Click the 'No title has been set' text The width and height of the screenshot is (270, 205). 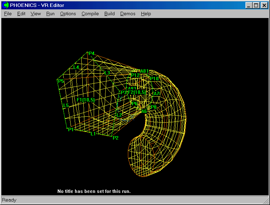pos(94,191)
